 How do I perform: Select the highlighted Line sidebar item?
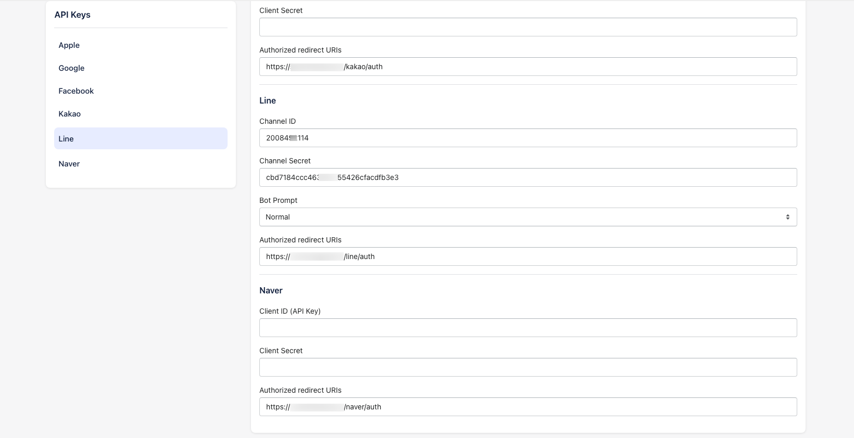pos(141,138)
